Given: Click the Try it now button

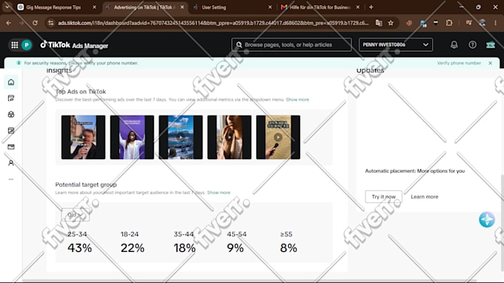Looking at the screenshot, I should (x=383, y=196).
